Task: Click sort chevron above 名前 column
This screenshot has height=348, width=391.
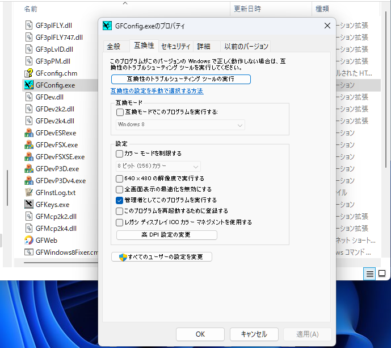Action: (125, 3)
